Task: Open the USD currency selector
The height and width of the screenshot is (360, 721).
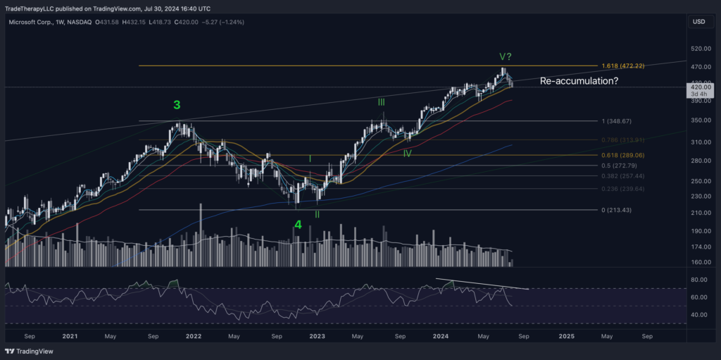Action: (x=698, y=22)
